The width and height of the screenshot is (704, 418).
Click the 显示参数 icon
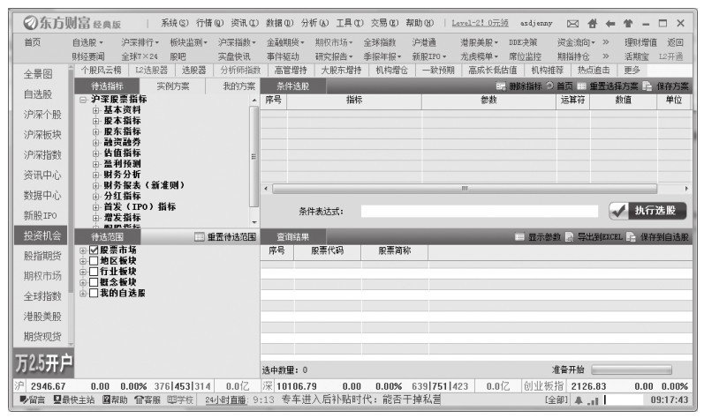click(x=519, y=236)
